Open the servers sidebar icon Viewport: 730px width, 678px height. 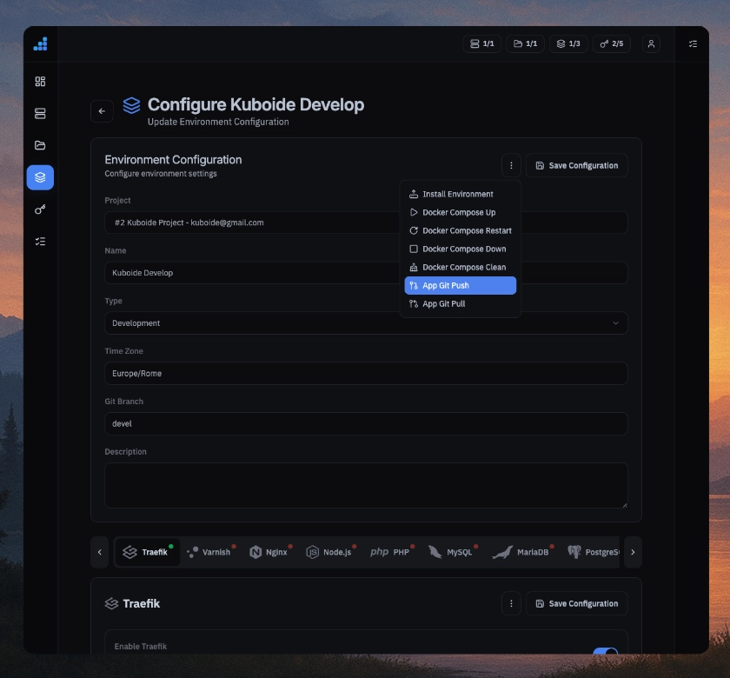[x=40, y=114]
